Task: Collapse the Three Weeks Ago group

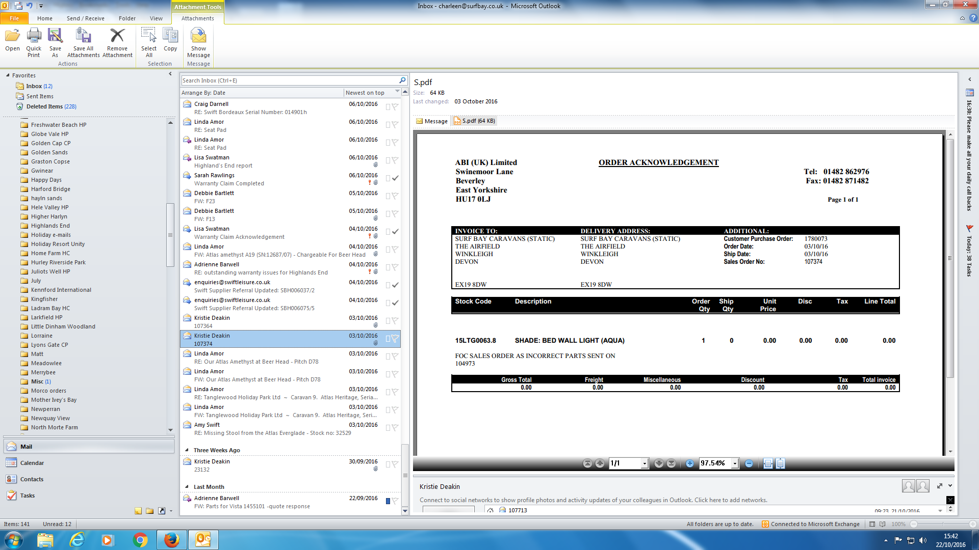Action: click(x=187, y=450)
